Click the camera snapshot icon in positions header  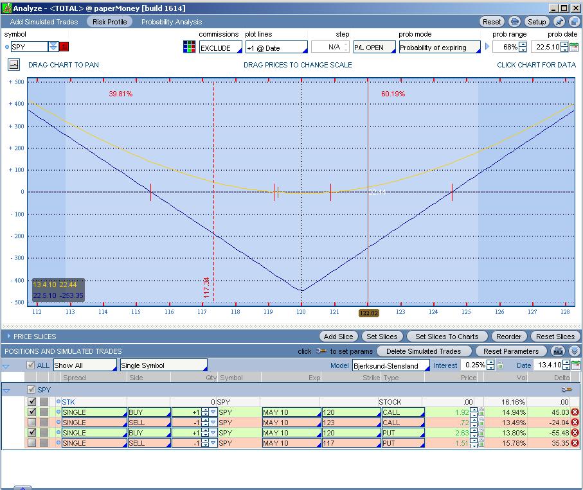pos(558,351)
